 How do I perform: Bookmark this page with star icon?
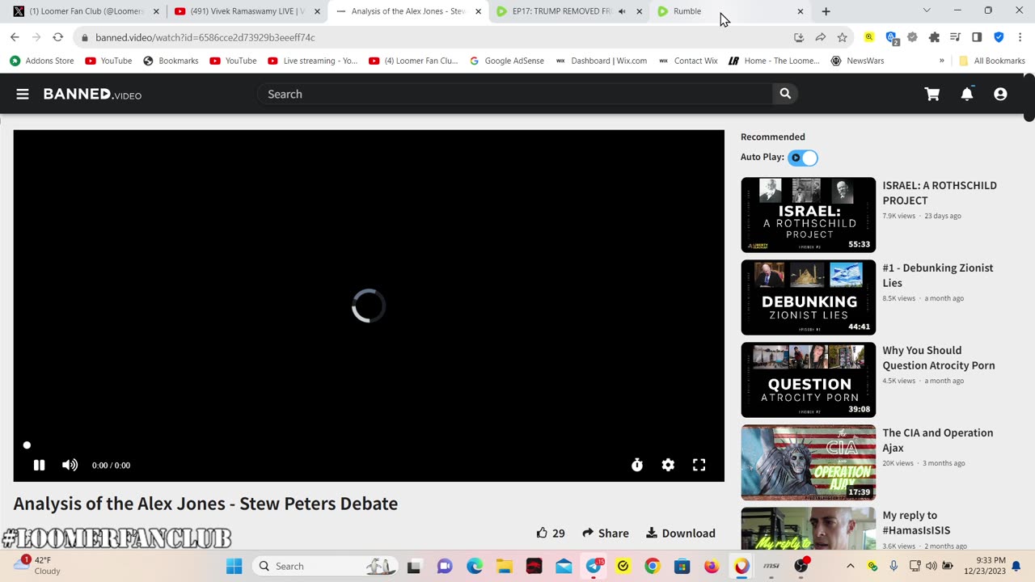(x=842, y=37)
